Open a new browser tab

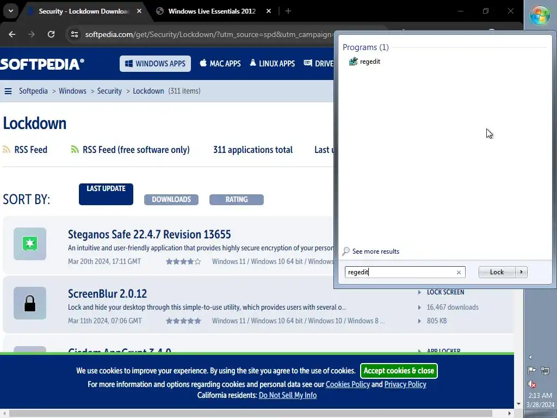tap(288, 11)
